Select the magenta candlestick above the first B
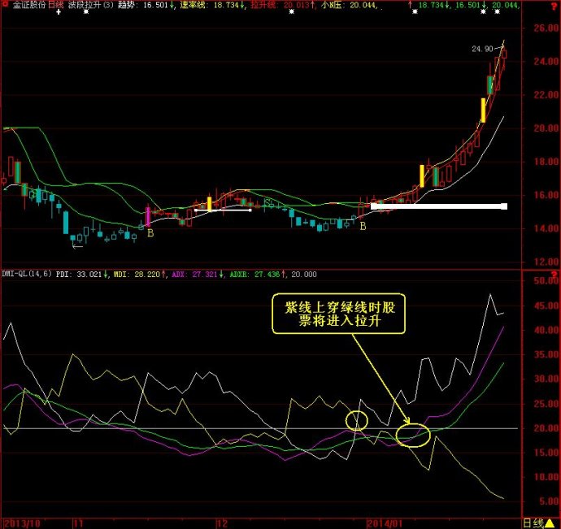The height and width of the screenshot is (529, 561). (x=148, y=217)
